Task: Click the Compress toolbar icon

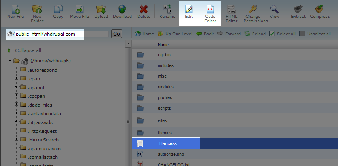Action: point(320,9)
